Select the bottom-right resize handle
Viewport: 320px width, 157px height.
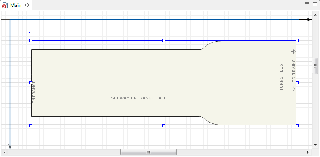click(x=297, y=126)
